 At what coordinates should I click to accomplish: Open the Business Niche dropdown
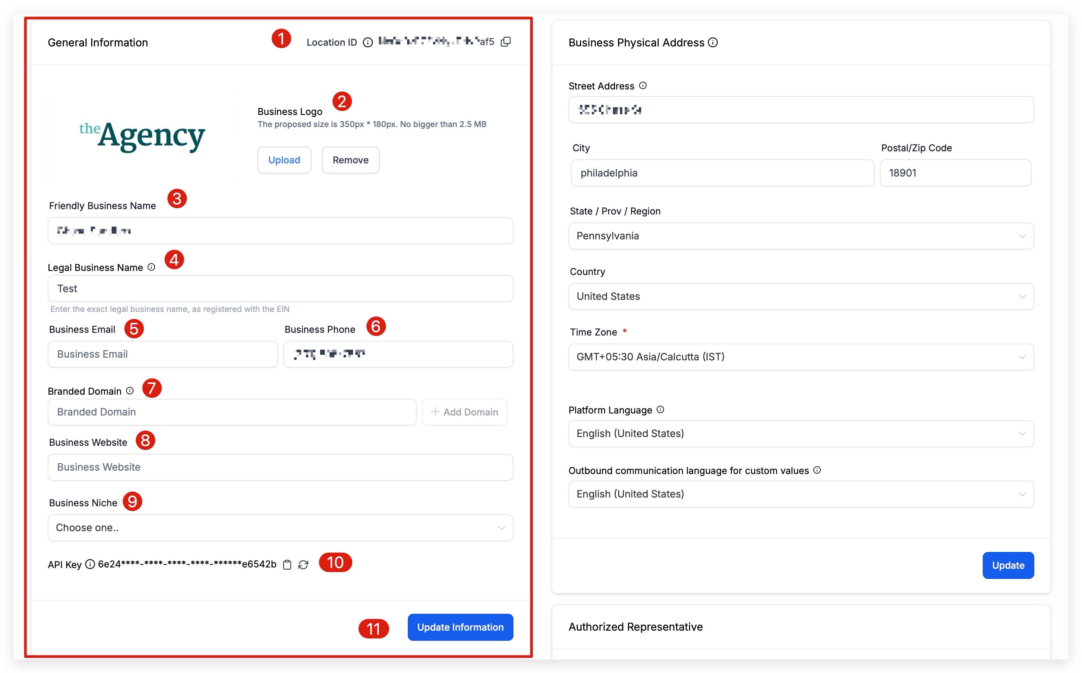280,527
